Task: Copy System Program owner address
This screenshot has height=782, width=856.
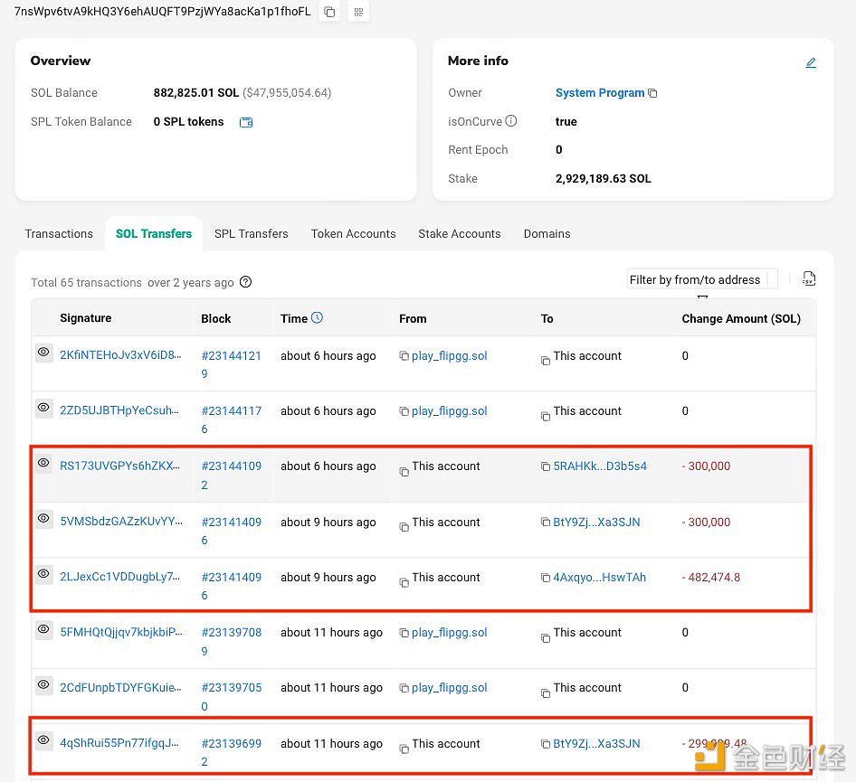Action: click(x=653, y=93)
